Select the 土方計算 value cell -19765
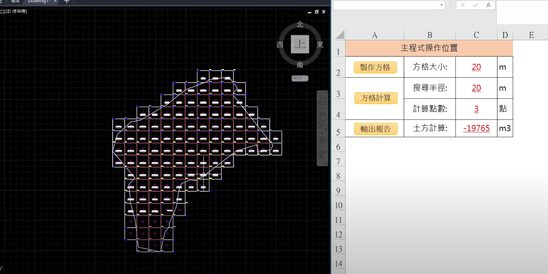Screen dimensions: 548x274 pyautogui.click(x=476, y=128)
